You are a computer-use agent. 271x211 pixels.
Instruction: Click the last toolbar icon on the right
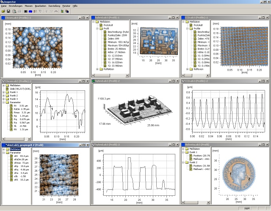[x=67, y=11]
